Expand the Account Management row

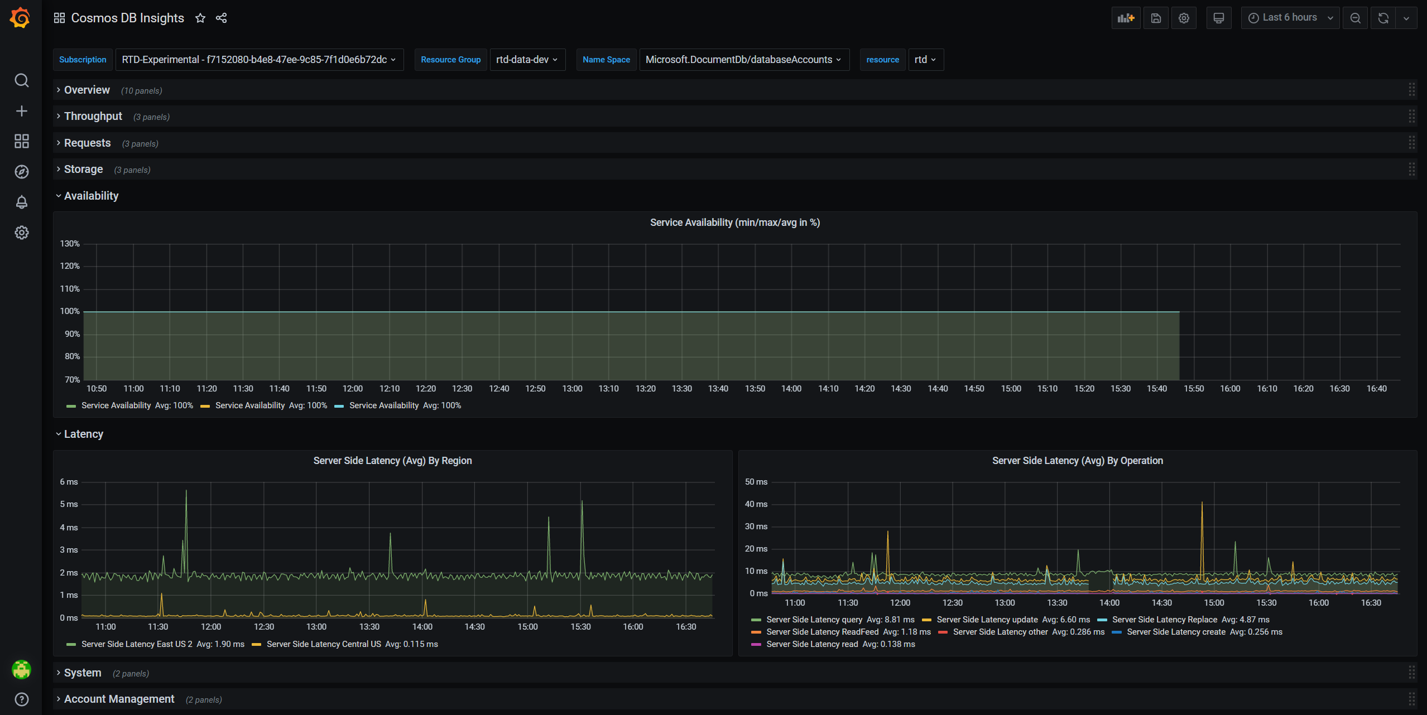(119, 699)
